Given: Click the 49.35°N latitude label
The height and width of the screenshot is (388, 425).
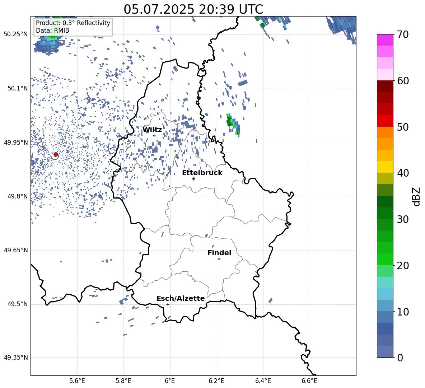Looking at the screenshot, I should click(x=16, y=357).
